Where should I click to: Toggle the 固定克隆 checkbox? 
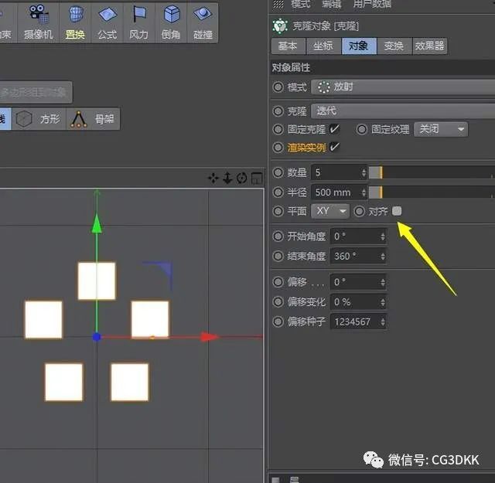(x=334, y=129)
